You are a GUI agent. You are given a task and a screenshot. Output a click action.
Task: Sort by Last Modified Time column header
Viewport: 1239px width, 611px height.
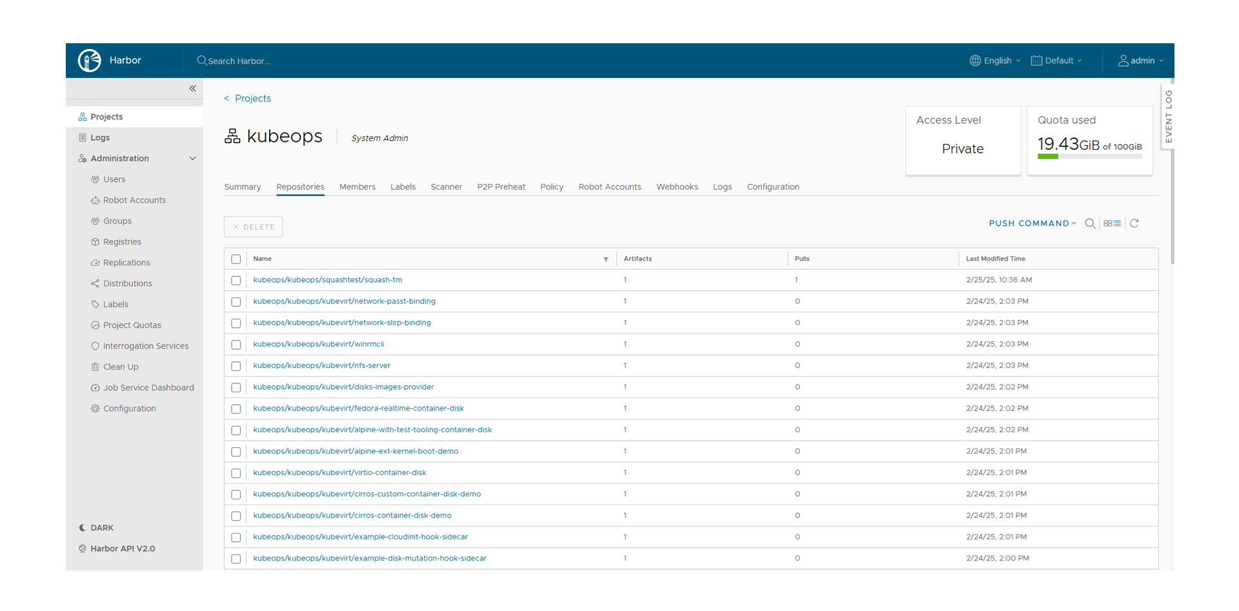point(996,259)
